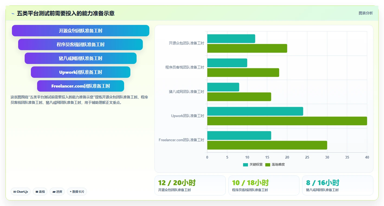
Task: Click the x-axis tick value 40
Action: (x=367, y=157)
